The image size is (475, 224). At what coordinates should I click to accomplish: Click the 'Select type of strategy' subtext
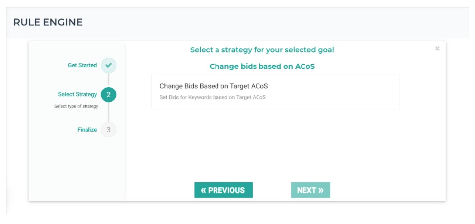click(x=76, y=106)
